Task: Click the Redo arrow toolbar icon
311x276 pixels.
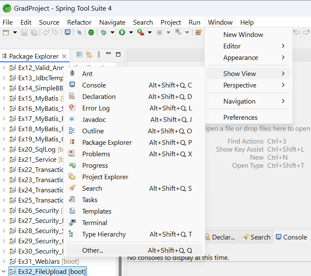Action: (55, 32)
